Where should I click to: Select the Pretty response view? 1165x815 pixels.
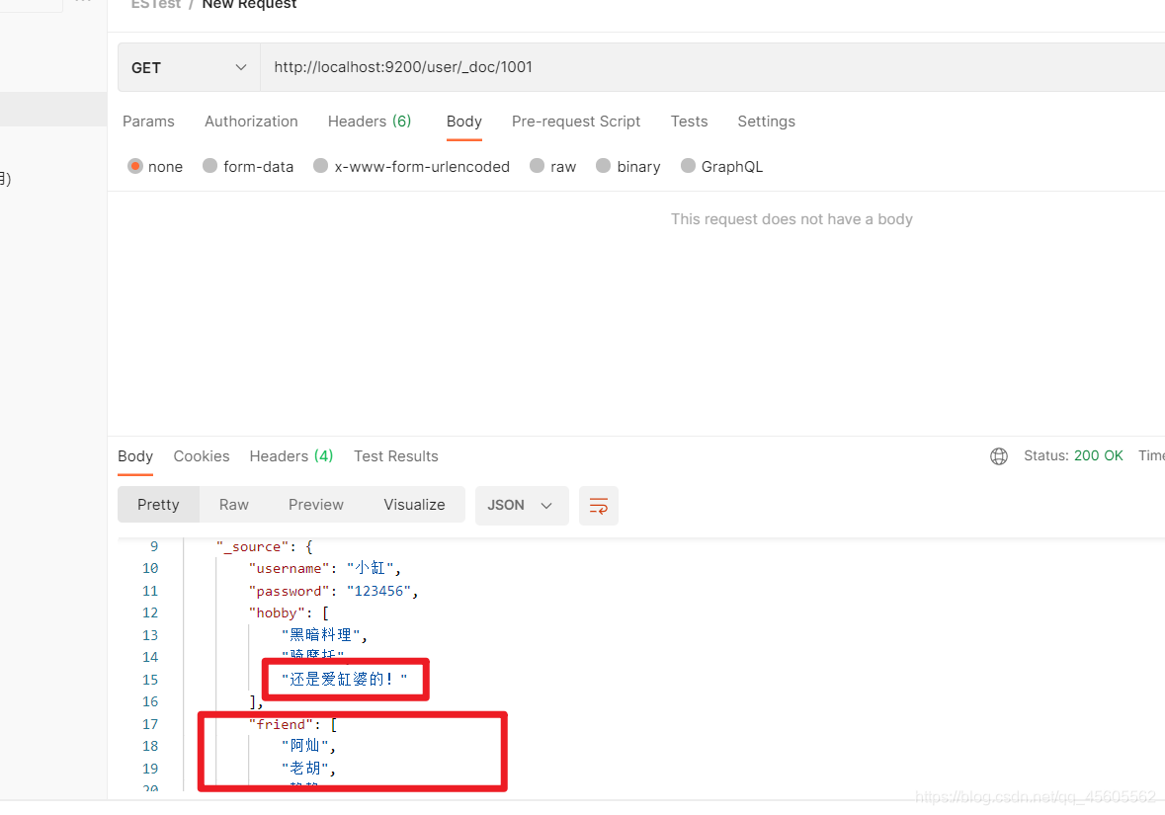(158, 505)
